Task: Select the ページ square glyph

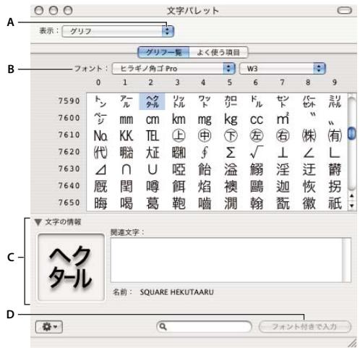Action: coord(100,119)
